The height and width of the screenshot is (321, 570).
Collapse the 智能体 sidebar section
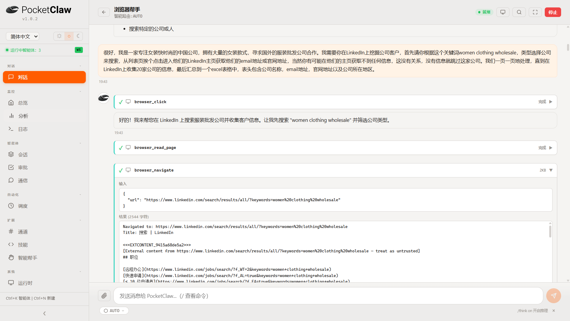click(80, 143)
